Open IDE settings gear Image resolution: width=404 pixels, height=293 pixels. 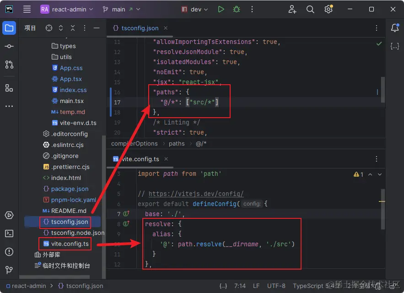pos(328,9)
